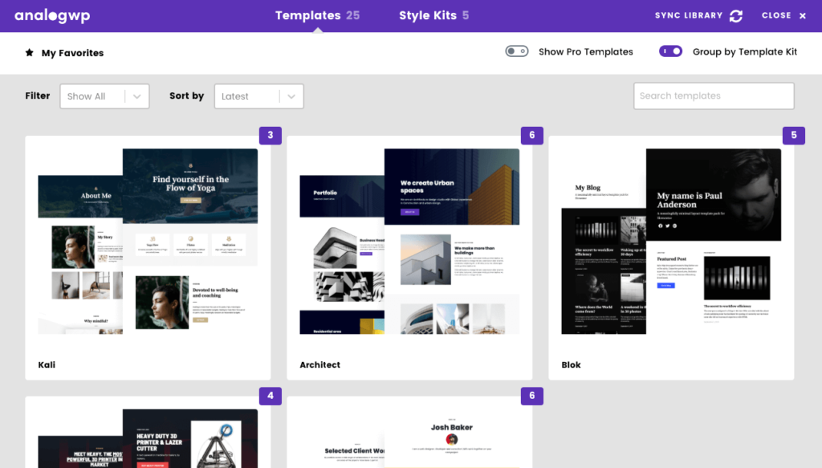The image size is (822, 468).
Task: Switch to the Style Kits tab
Action: click(433, 16)
